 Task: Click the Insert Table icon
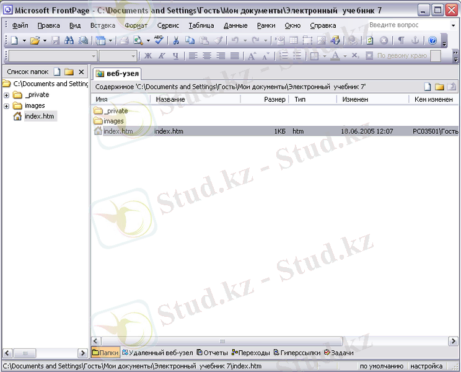pos(294,40)
